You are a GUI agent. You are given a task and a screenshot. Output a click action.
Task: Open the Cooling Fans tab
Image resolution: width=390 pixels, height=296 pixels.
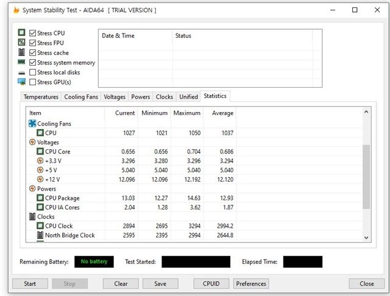point(81,97)
